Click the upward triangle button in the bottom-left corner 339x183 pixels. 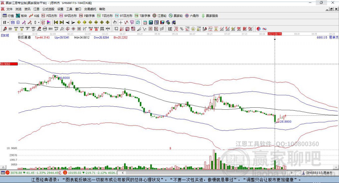click(x=3, y=167)
